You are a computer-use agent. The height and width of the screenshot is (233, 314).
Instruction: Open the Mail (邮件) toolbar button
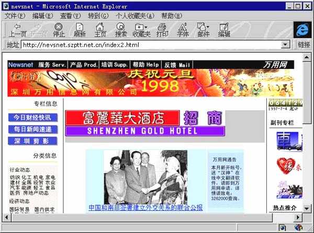point(203,30)
